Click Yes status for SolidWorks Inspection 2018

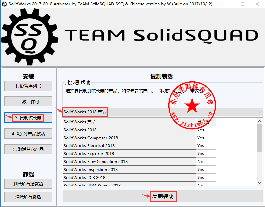tap(206, 169)
